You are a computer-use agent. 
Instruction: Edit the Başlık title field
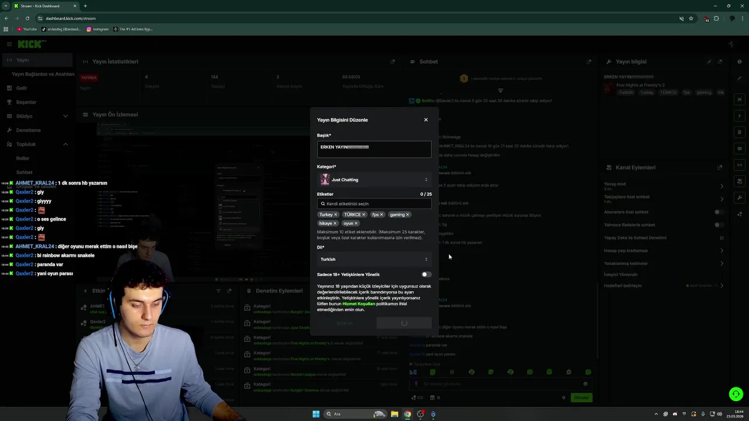click(x=374, y=149)
